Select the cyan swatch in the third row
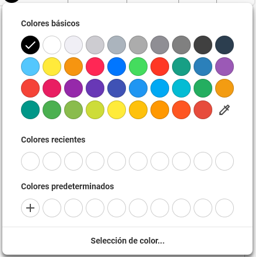This screenshot has height=257, width=256. pyautogui.click(x=181, y=88)
